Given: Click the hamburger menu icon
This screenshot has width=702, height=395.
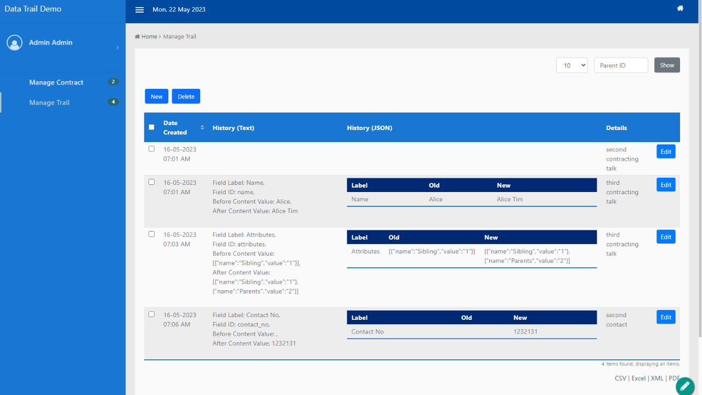Looking at the screenshot, I should click(x=139, y=10).
